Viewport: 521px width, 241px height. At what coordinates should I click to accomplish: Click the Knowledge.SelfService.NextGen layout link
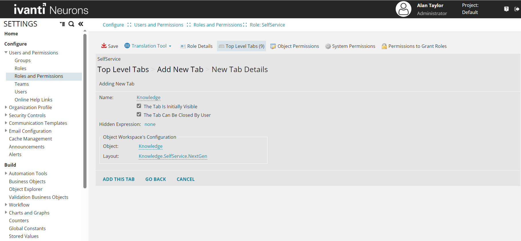click(173, 156)
